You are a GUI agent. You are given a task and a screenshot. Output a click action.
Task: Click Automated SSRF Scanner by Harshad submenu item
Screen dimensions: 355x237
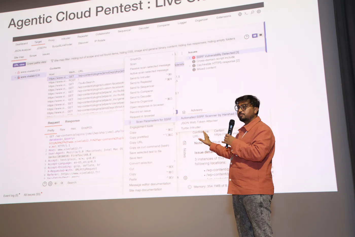[x=209, y=116]
